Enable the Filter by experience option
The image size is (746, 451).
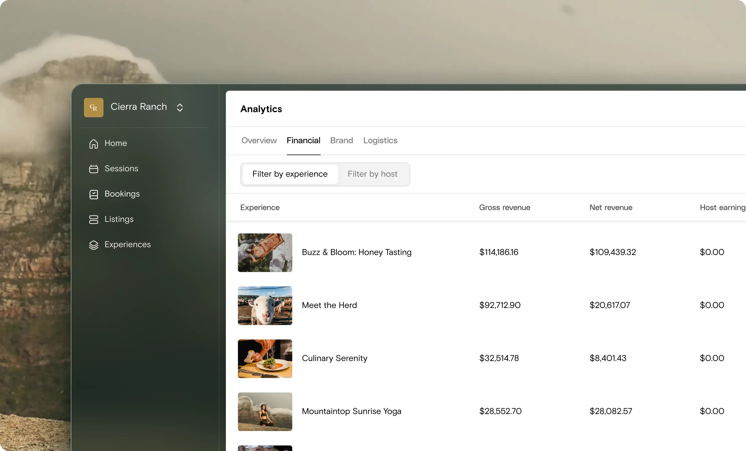[x=289, y=174]
